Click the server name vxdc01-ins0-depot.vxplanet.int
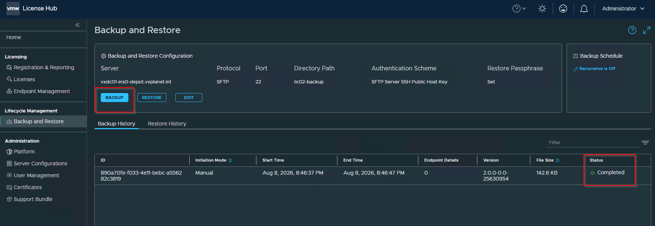655x226 pixels. point(136,82)
